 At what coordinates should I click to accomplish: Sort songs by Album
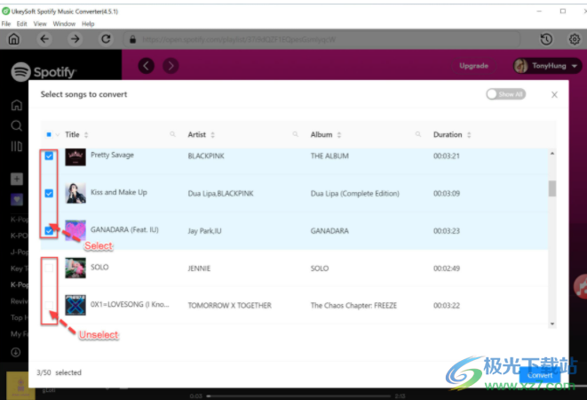pyautogui.click(x=339, y=134)
